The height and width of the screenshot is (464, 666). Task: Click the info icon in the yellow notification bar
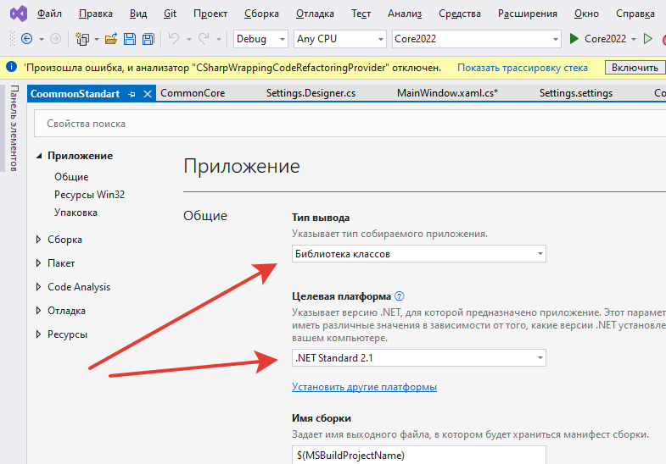(x=12, y=67)
